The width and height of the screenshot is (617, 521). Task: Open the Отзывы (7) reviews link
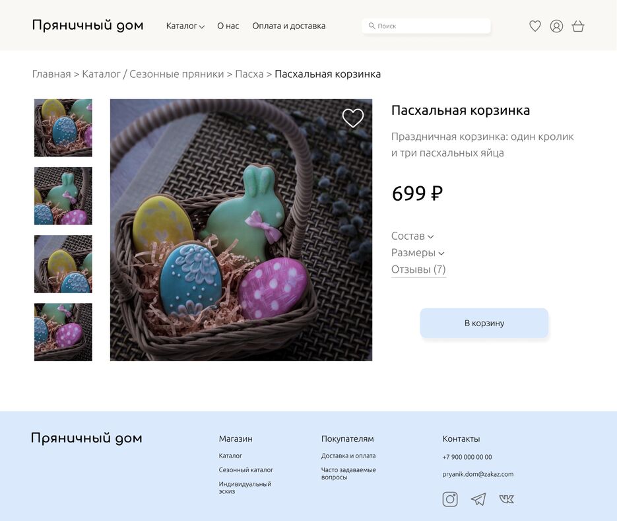418,269
